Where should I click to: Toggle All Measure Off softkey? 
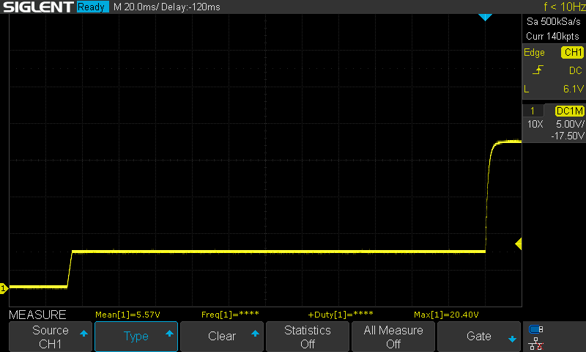[393, 337]
